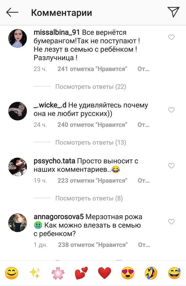View the 240 likes on _.wicke_.d's comment
The height and width of the screenshot is (286, 186).
[92, 125]
